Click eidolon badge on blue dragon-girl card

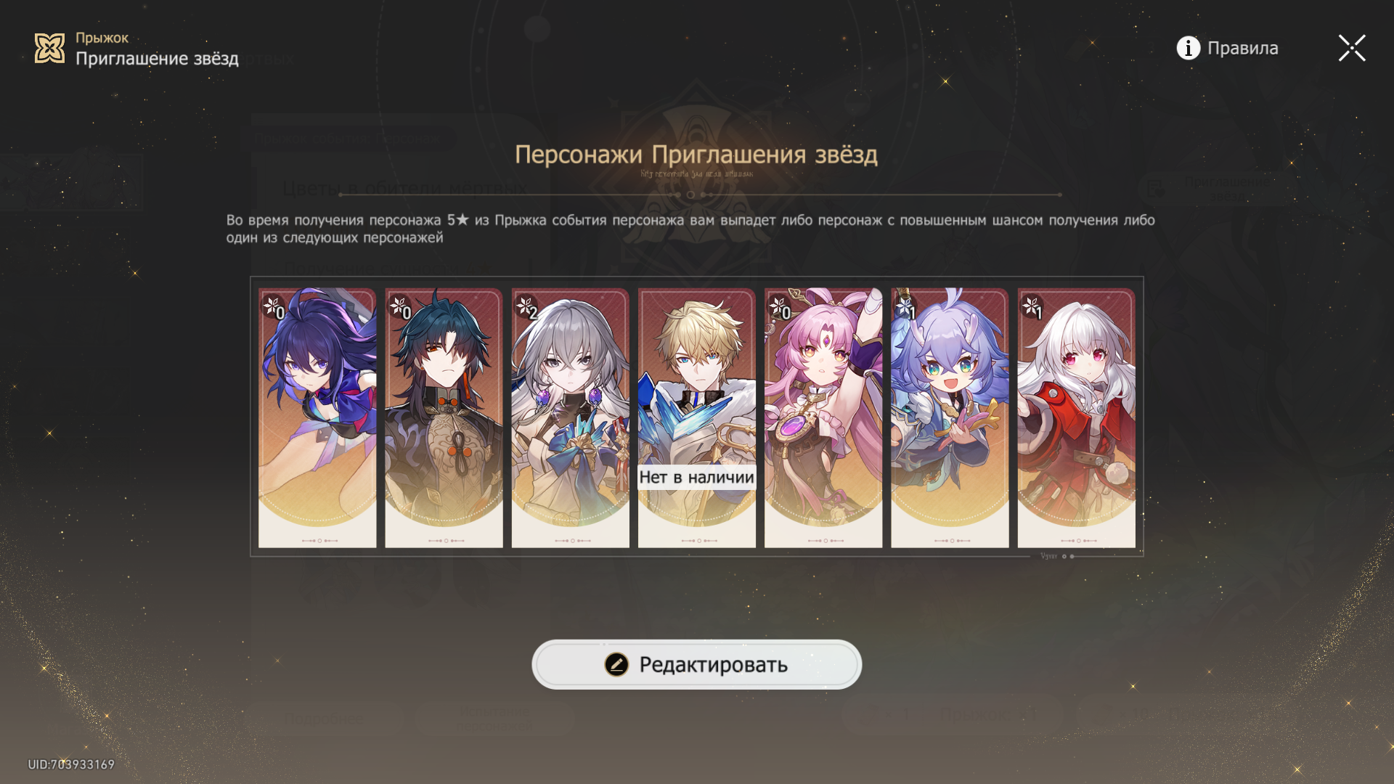(906, 308)
